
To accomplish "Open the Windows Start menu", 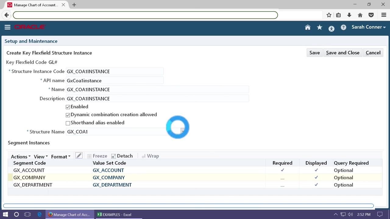I will [x=5, y=214].
